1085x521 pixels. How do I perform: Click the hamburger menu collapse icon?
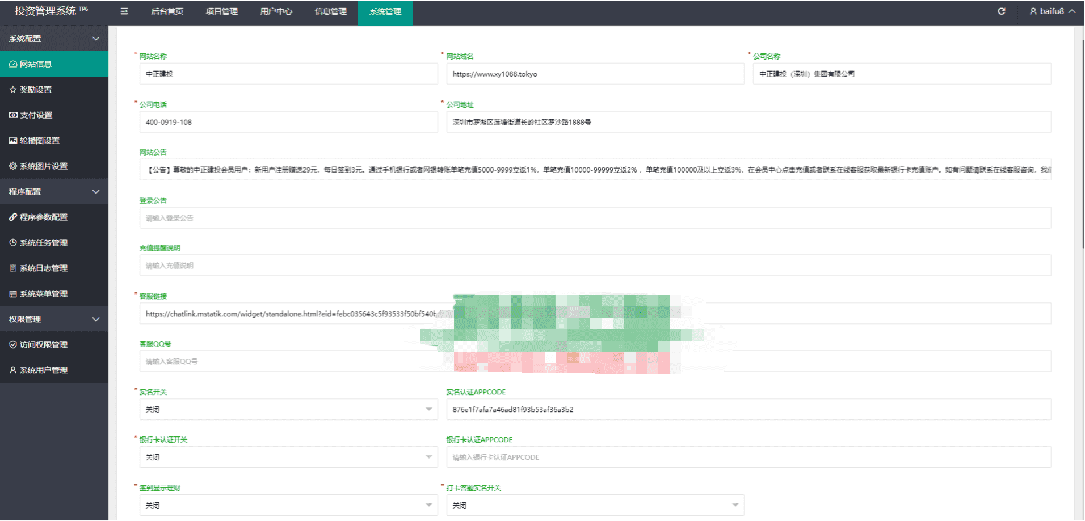(124, 11)
